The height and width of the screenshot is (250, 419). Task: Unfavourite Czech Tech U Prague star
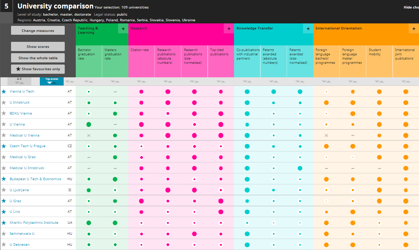pos(4,146)
